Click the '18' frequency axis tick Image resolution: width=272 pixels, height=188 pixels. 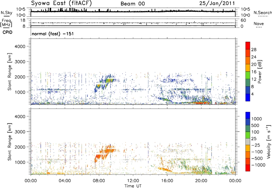tap(23, 20)
